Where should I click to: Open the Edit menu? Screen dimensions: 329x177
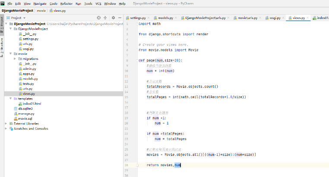point(18,3)
